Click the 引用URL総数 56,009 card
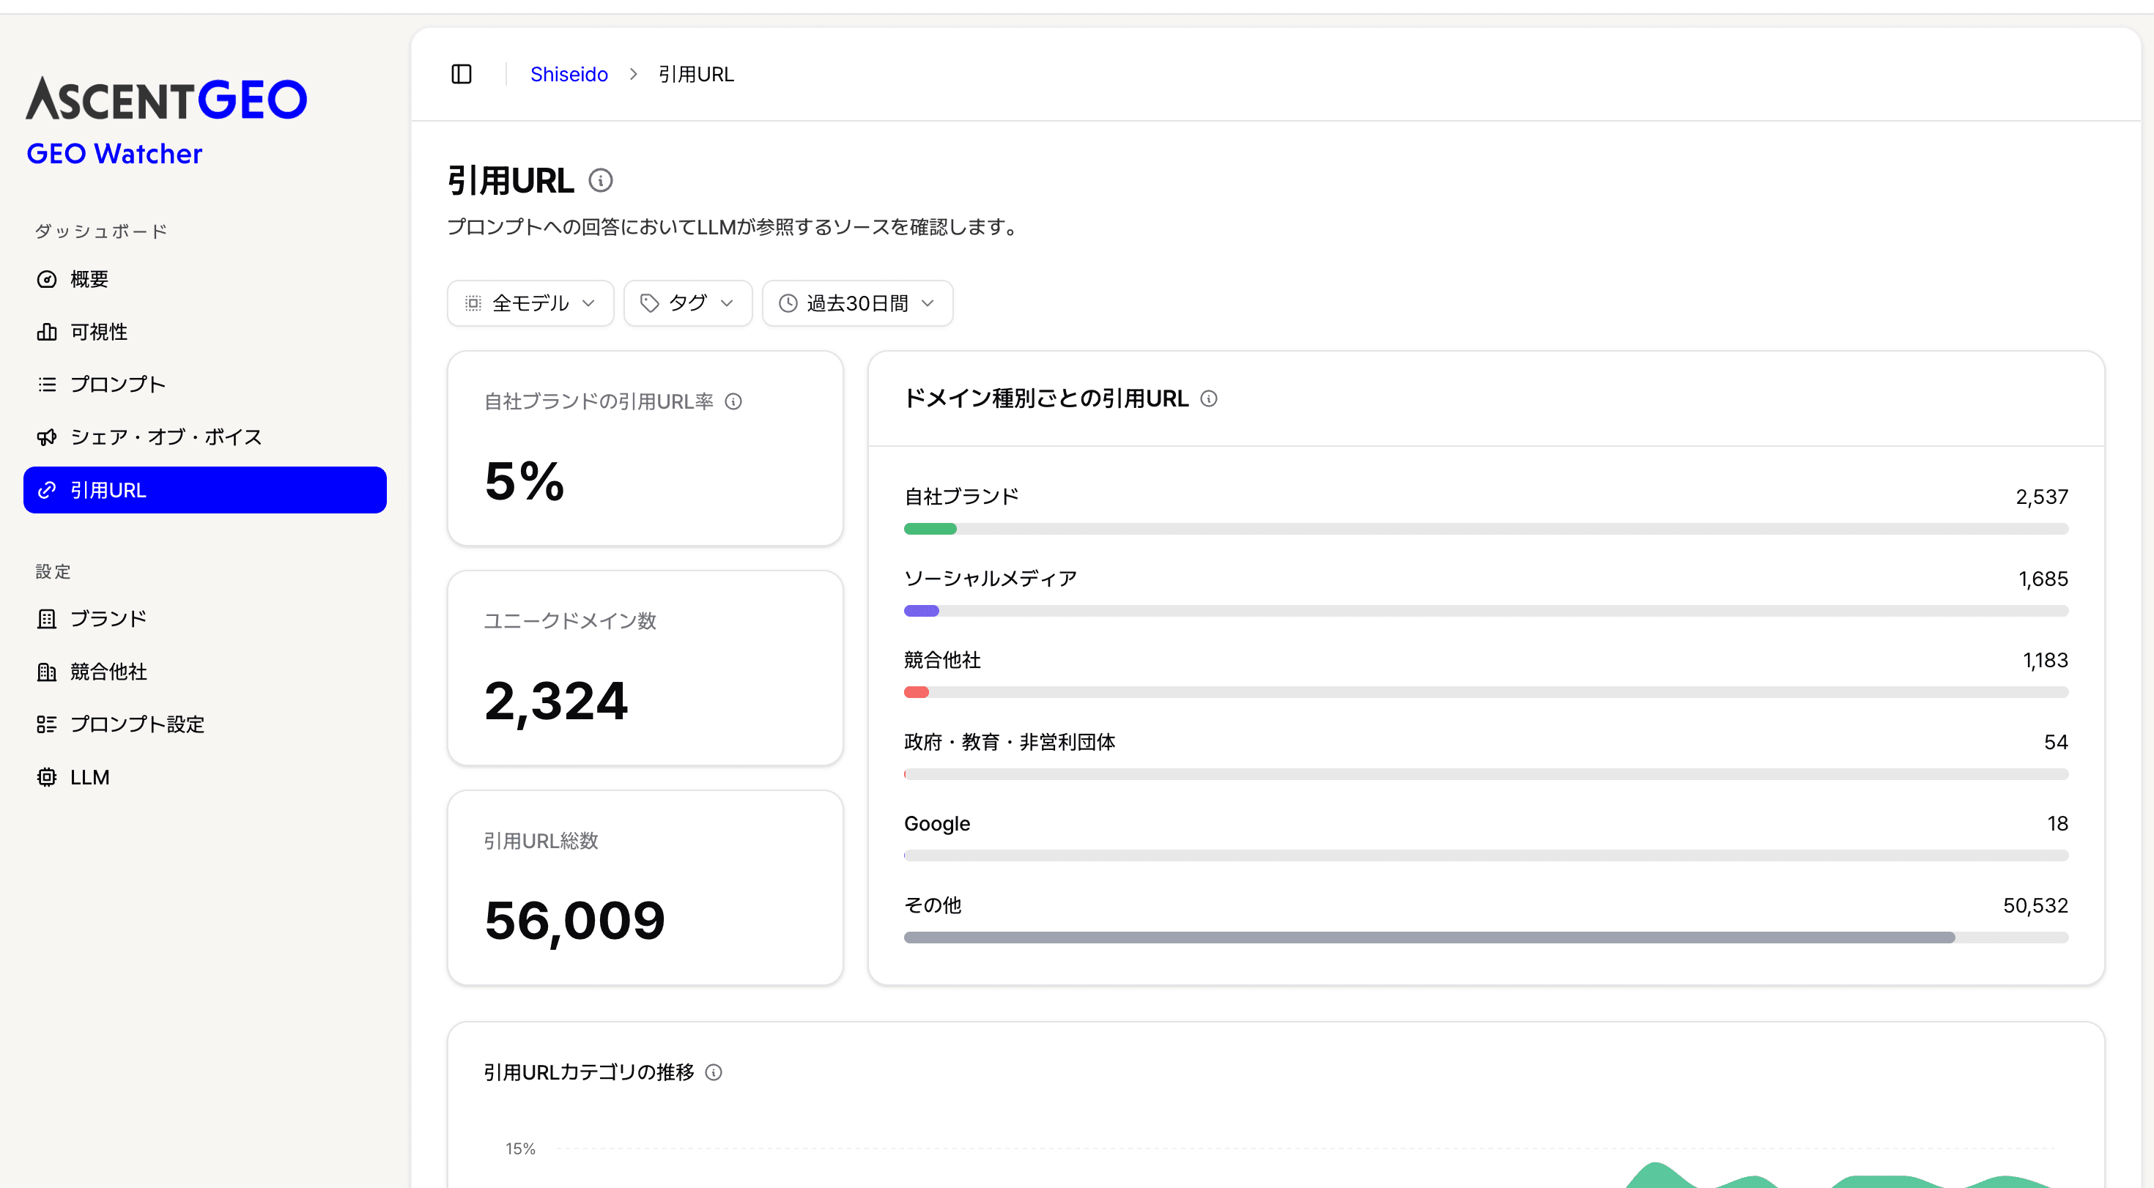This screenshot has height=1188, width=2154. (645, 888)
